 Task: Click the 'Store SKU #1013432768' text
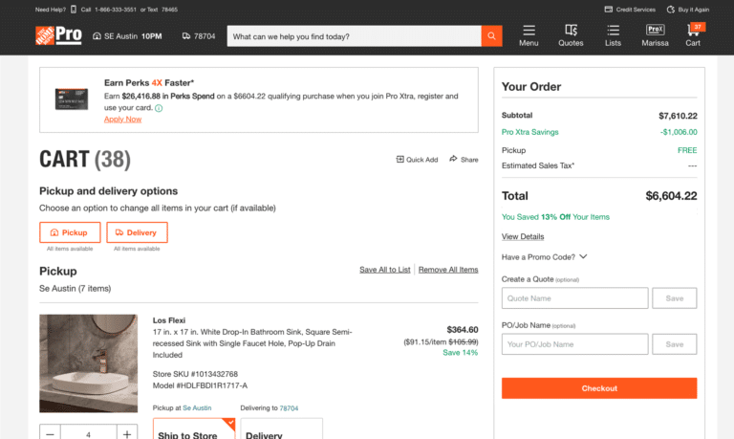pos(195,374)
